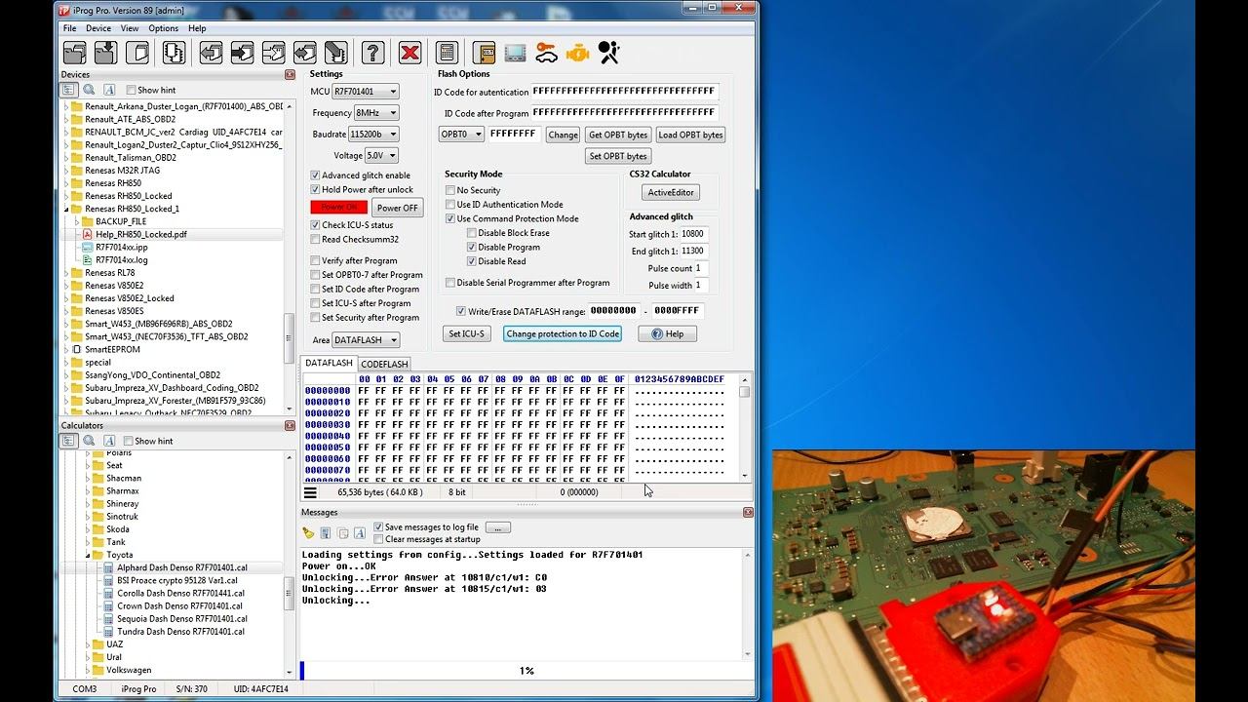
Task: Click the font 'A' icon in Messages panel
Action: [x=359, y=533]
